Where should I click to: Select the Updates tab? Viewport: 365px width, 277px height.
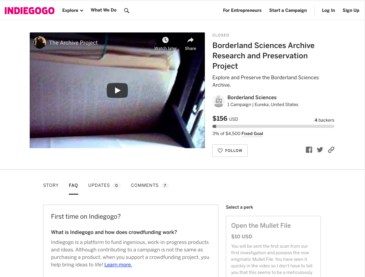point(104,185)
